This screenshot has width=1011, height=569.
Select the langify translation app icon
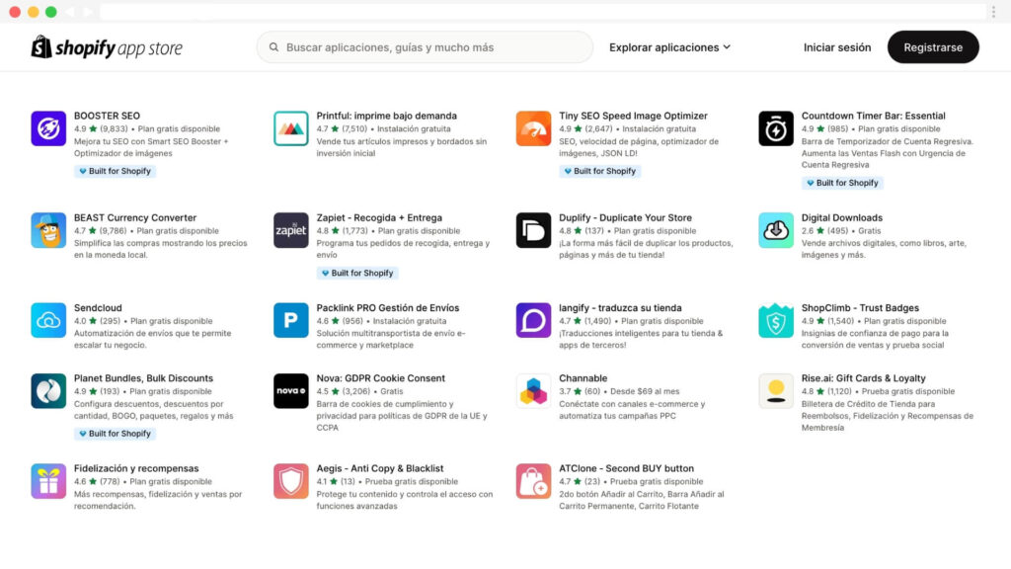click(x=533, y=318)
